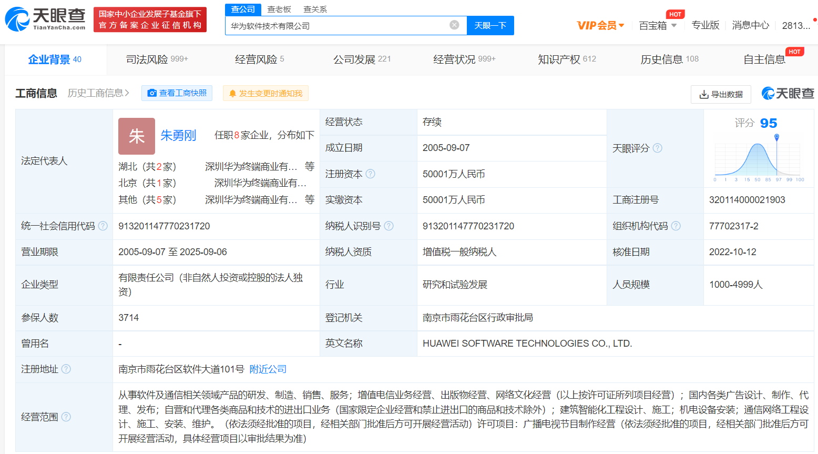Open help icon next to 组织机构代码
The image size is (818, 454).
point(676,226)
